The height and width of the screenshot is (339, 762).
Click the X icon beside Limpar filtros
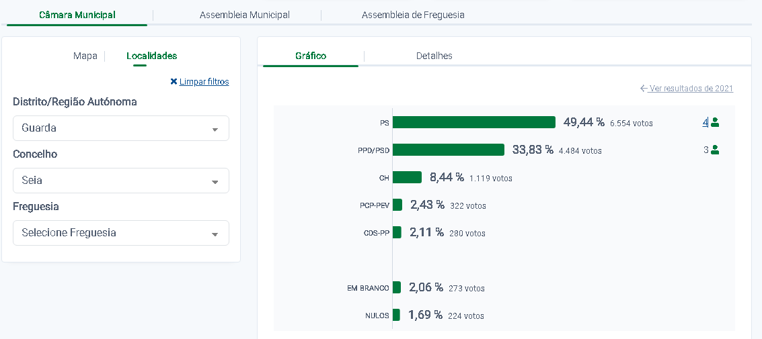coord(174,82)
